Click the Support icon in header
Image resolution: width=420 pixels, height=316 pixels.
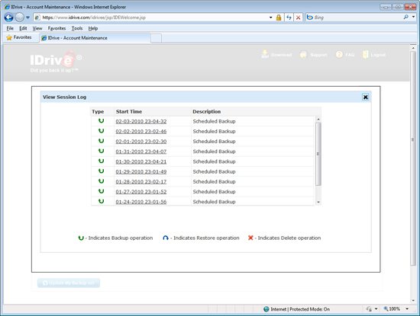[303, 54]
